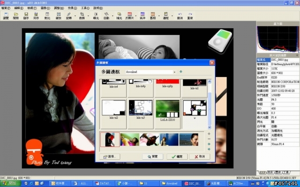Screen dimensions: 300x187
Task: Remove photo using the minus icon
Action: [x=209, y=139]
